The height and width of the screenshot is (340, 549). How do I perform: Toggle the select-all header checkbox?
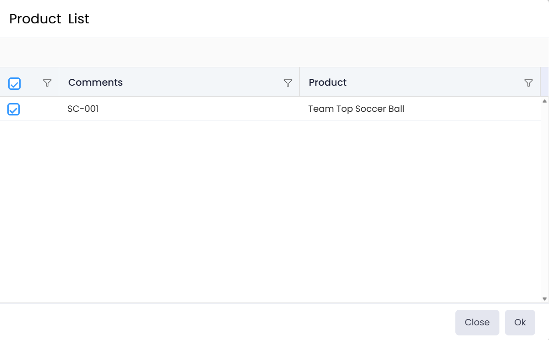click(14, 83)
